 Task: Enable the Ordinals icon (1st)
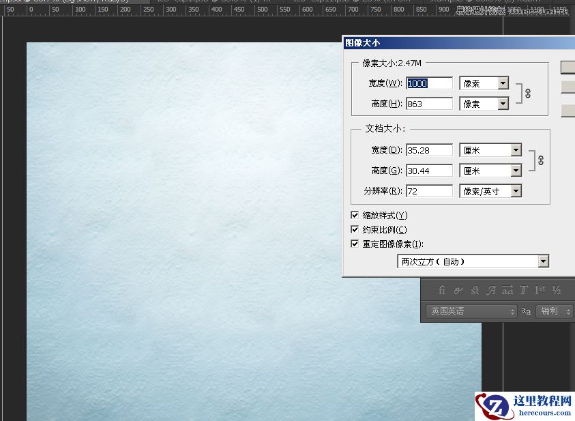tap(540, 290)
